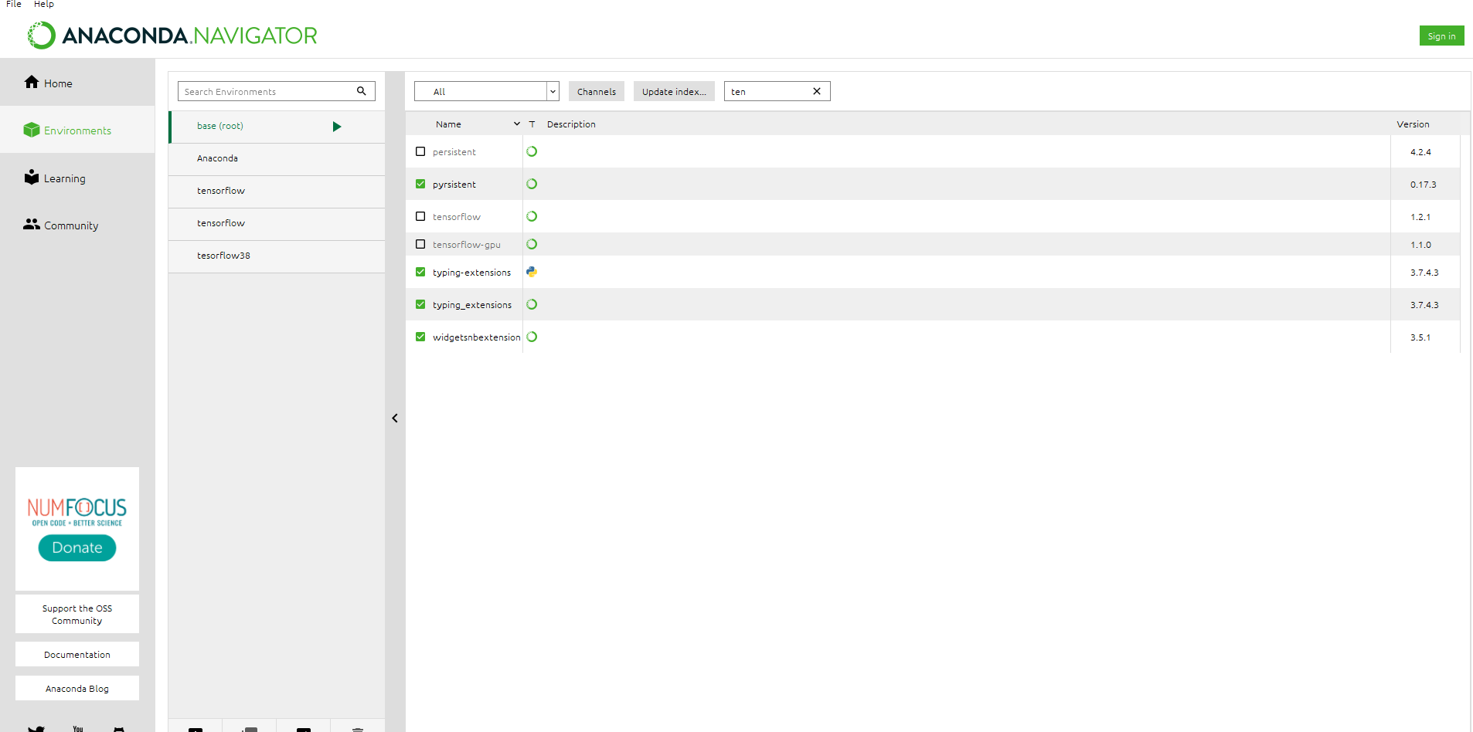Click the status circle icon for tensorflow package

532,216
